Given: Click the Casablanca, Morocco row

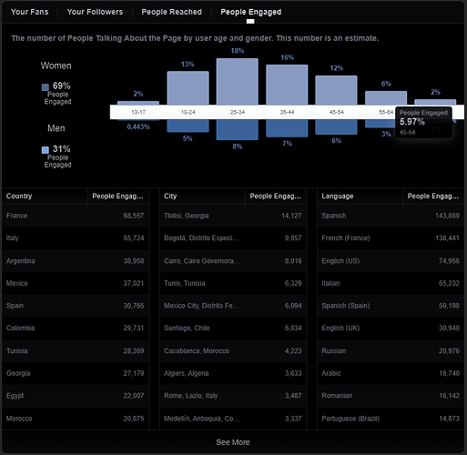Looking at the screenshot, I should [233, 351].
